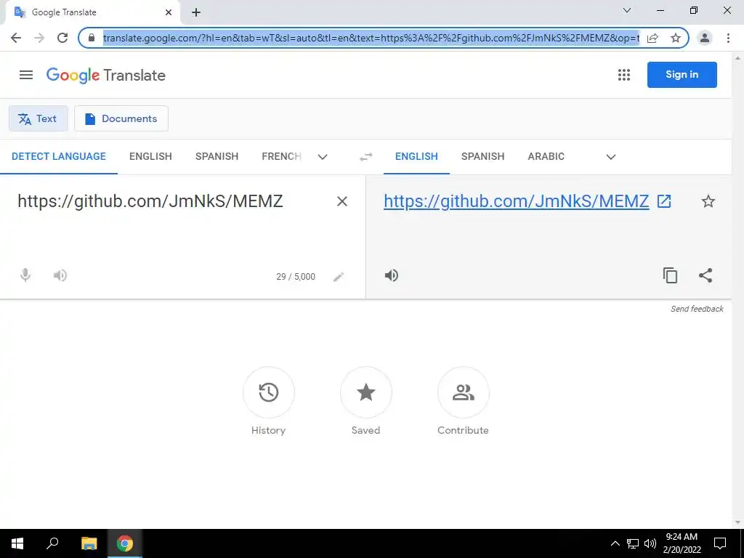Choose Spanish as source language
Image resolution: width=744 pixels, height=558 pixels.
coord(217,157)
